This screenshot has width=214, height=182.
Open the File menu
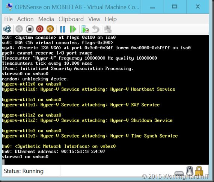click(8, 19)
